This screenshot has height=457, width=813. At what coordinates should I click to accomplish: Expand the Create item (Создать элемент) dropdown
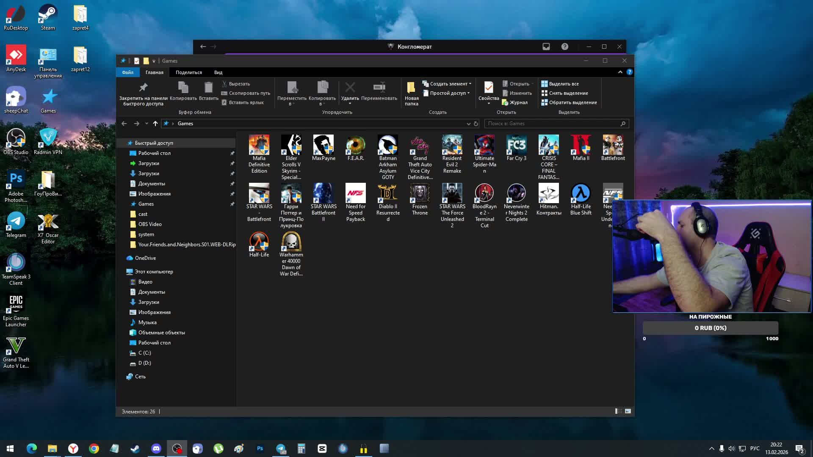tap(449, 84)
